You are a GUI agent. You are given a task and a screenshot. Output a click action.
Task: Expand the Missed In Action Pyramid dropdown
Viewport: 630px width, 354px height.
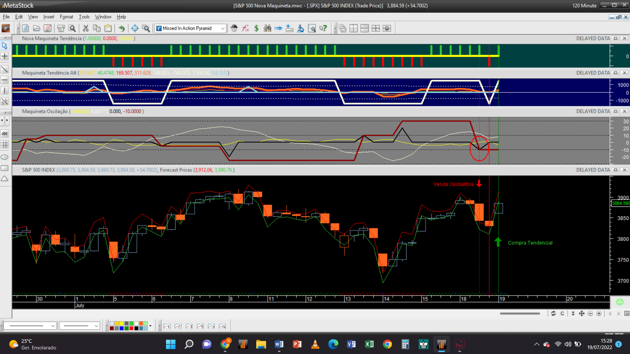222,29
